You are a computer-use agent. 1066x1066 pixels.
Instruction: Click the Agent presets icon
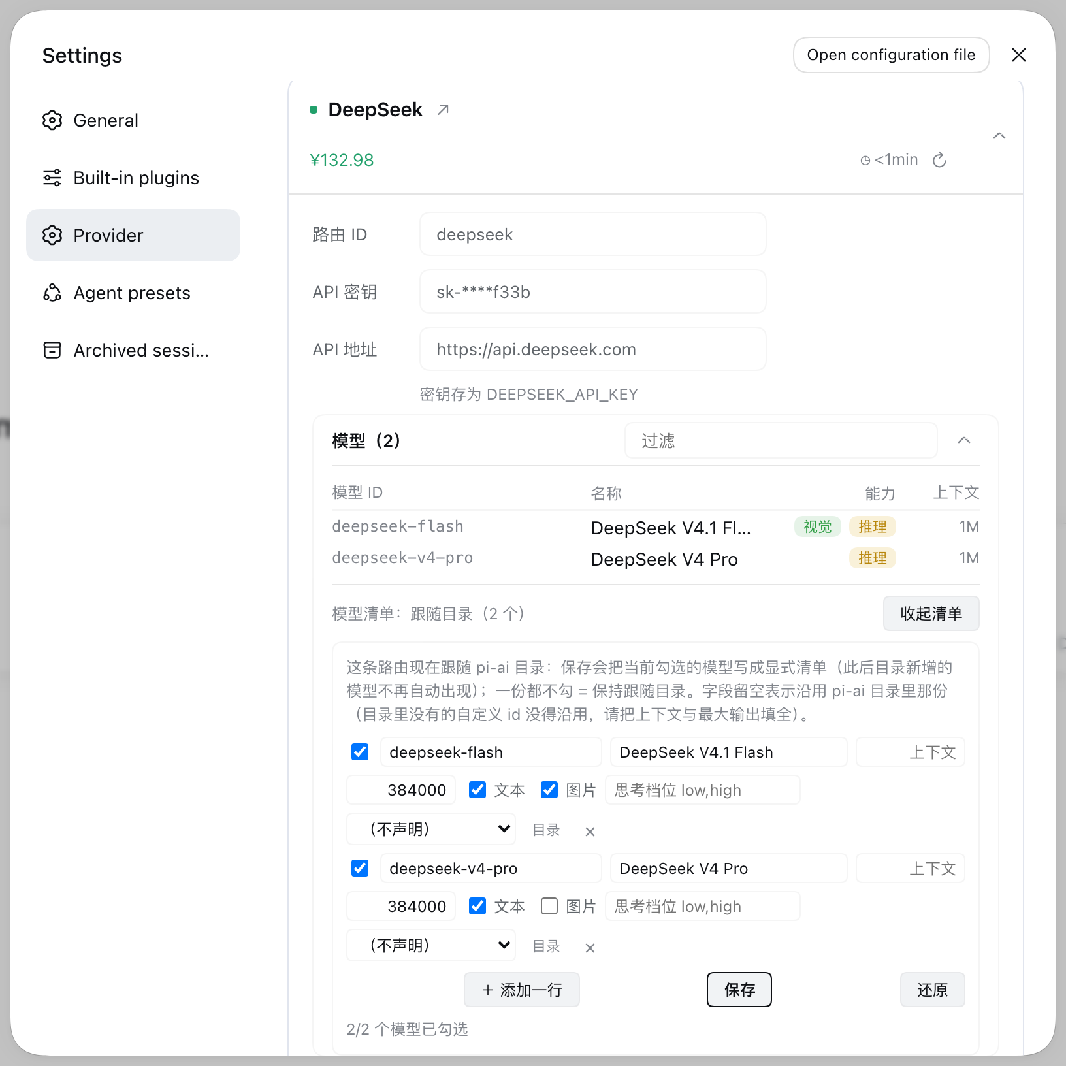click(x=52, y=293)
